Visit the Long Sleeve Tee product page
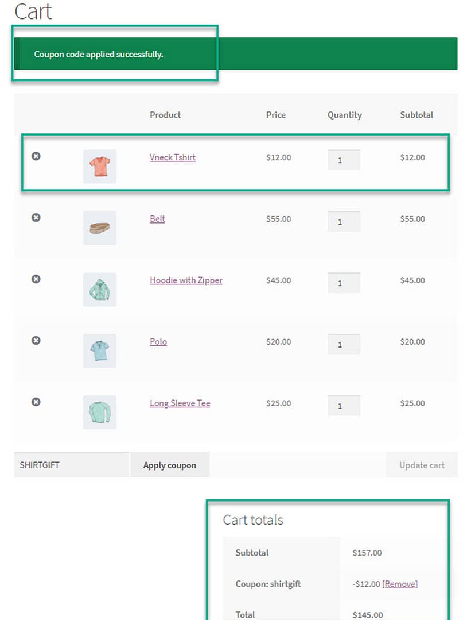This screenshot has height=620, width=471. point(180,403)
